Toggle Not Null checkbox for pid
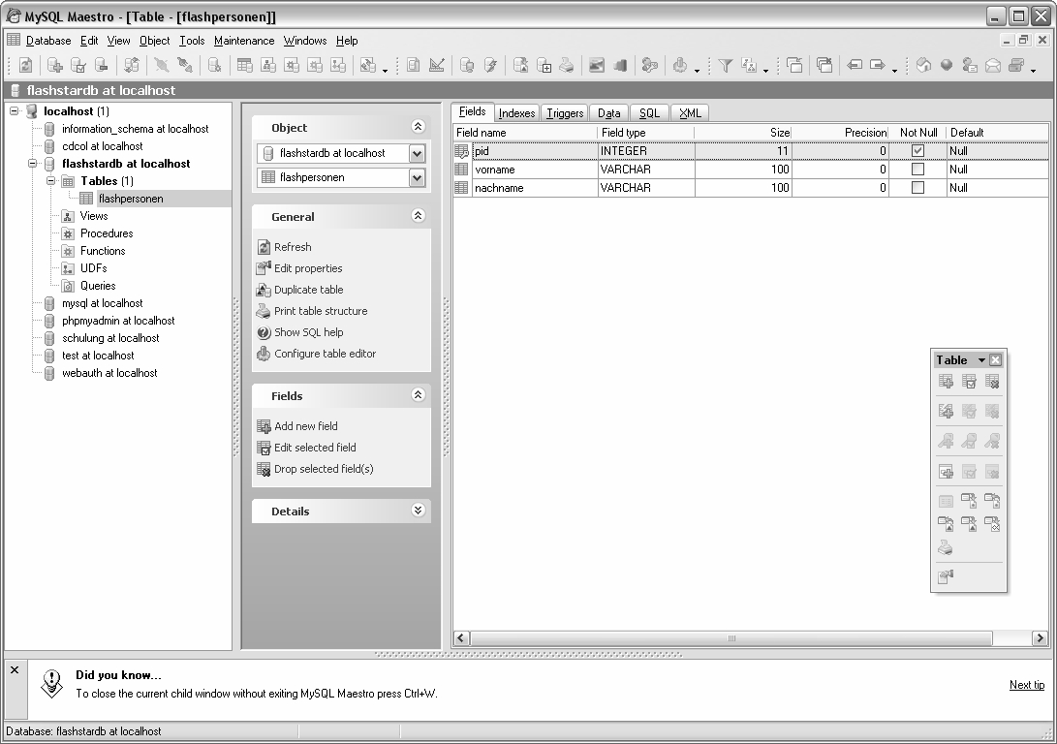The image size is (1057, 744). point(917,151)
